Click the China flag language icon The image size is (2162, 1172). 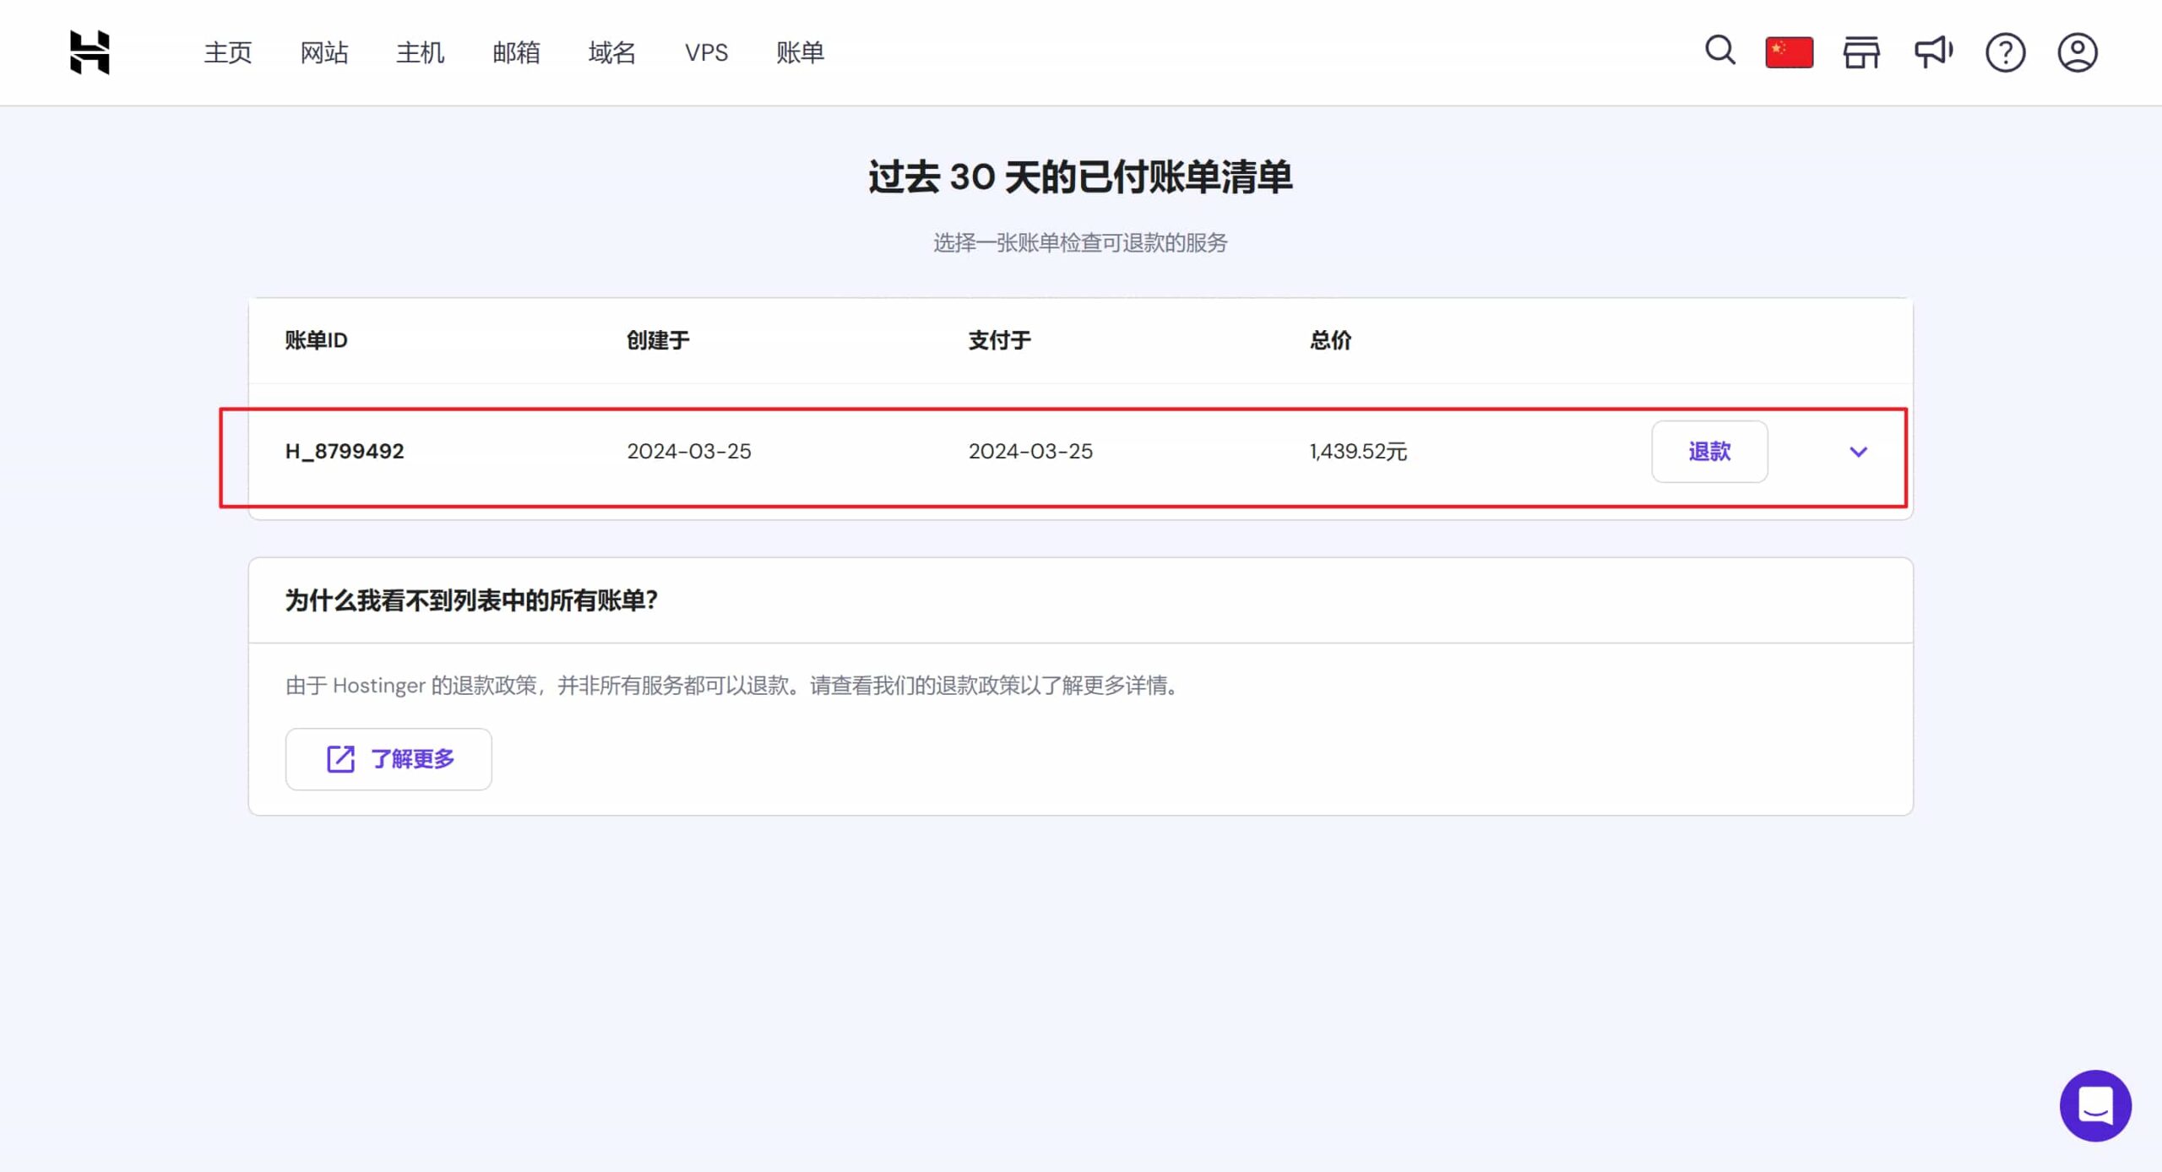point(1789,52)
